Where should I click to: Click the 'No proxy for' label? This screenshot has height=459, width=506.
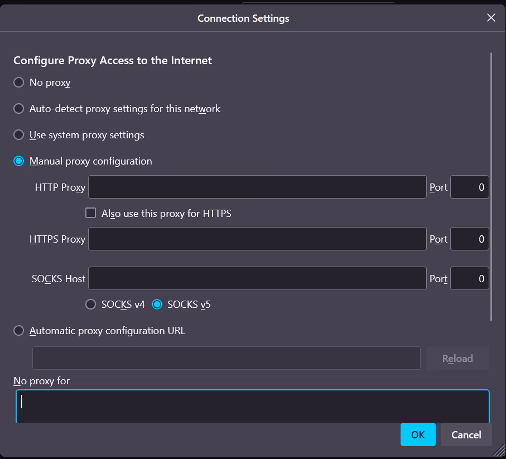click(42, 381)
